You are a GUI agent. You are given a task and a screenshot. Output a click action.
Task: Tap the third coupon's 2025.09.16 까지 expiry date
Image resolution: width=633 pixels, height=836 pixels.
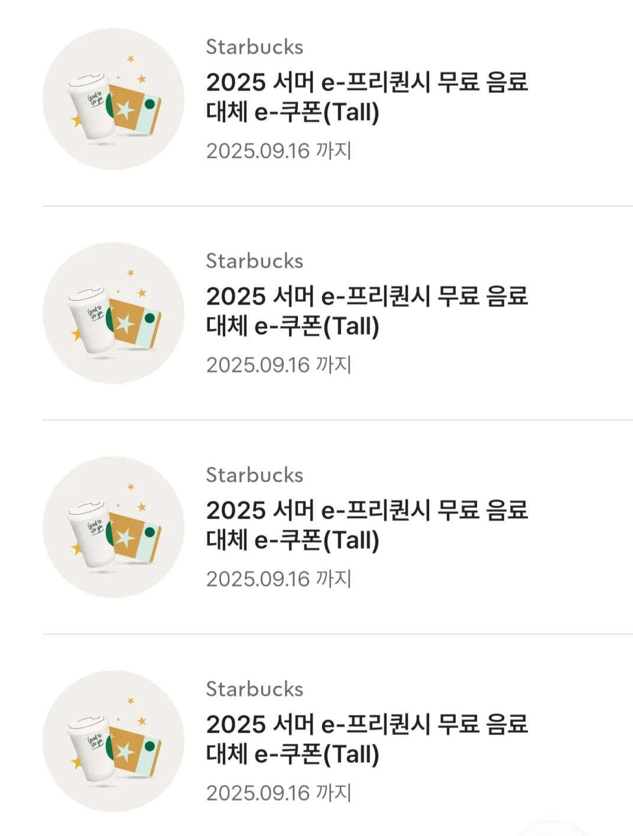click(279, 579)
